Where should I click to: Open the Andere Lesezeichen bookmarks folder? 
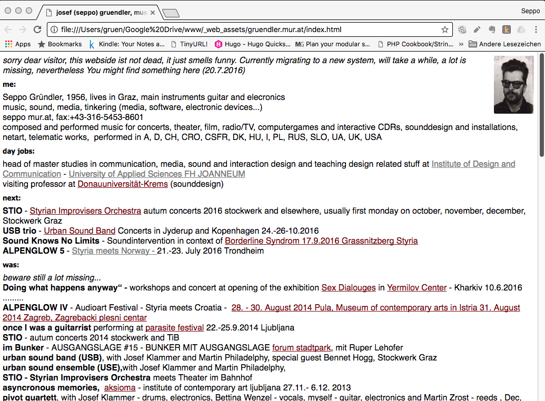coord(504,44)
